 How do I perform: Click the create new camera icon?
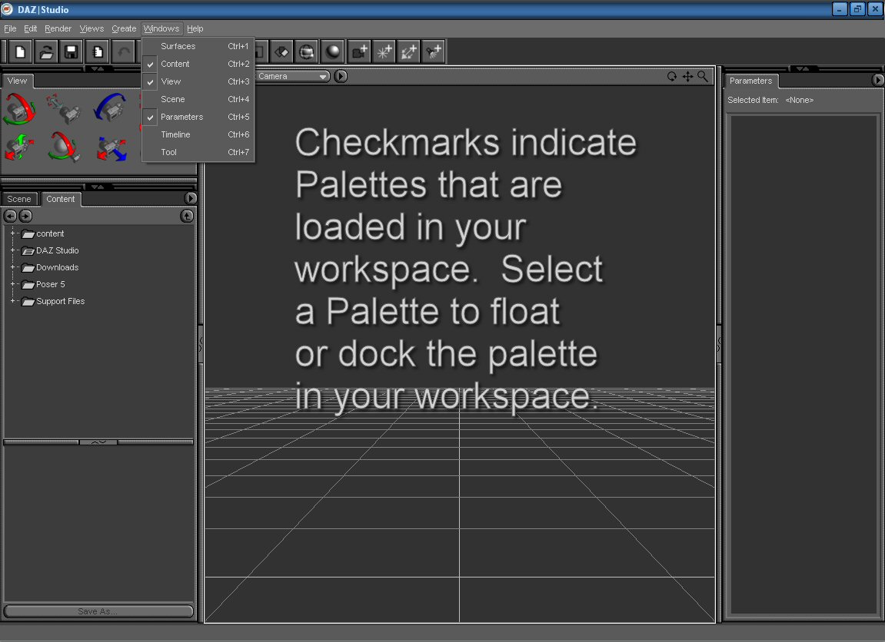(x=359, y=52)
